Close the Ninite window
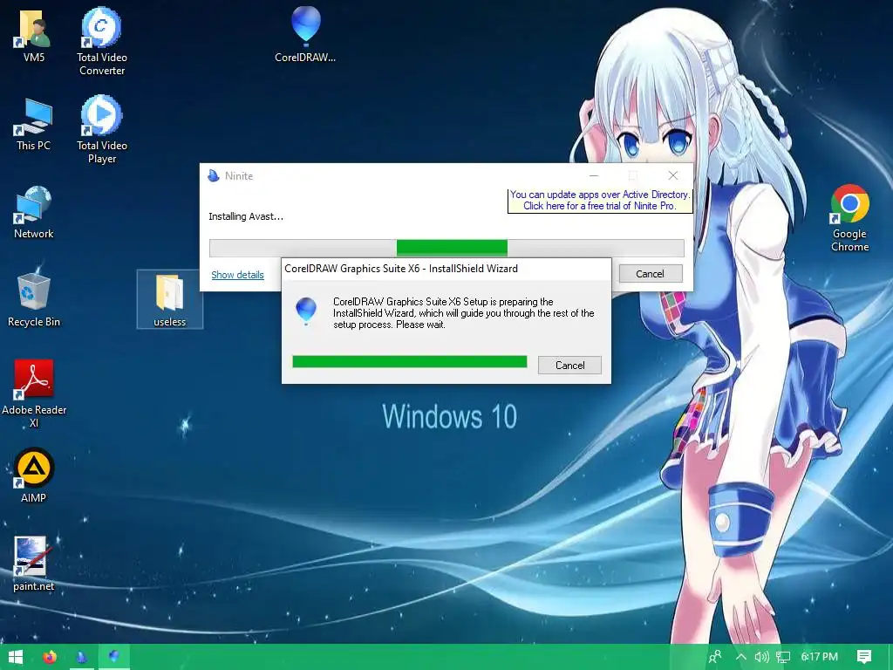This screenshot has width=893, height=670. [673, 175]
